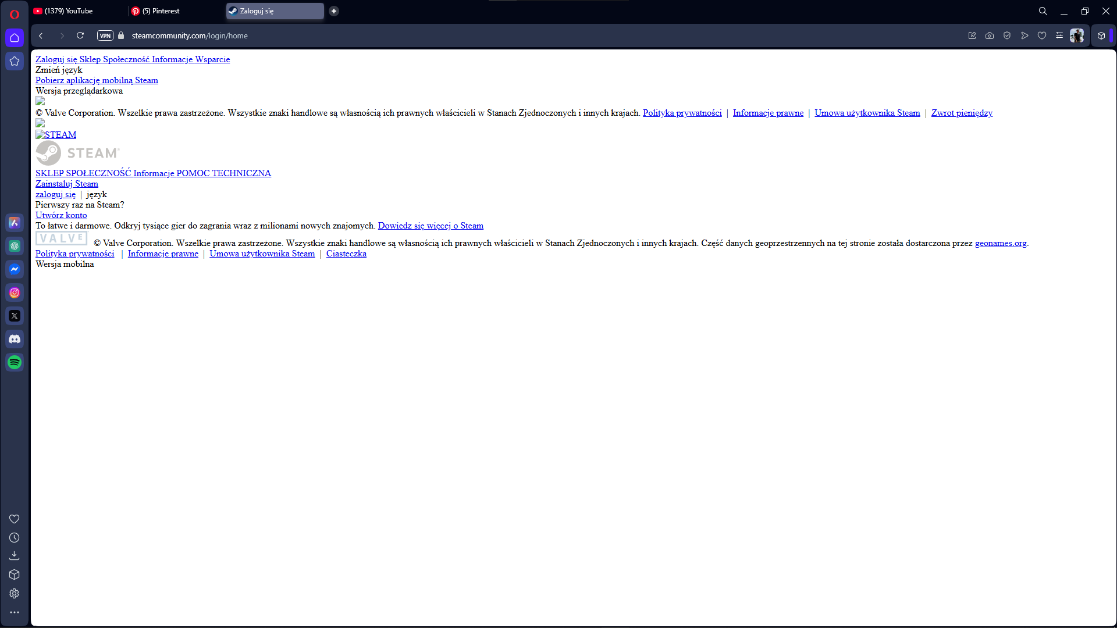Viewport: 1117px width, 628px height.
Task: Click Utwórz konto link
Action: (x=61, y=215)
